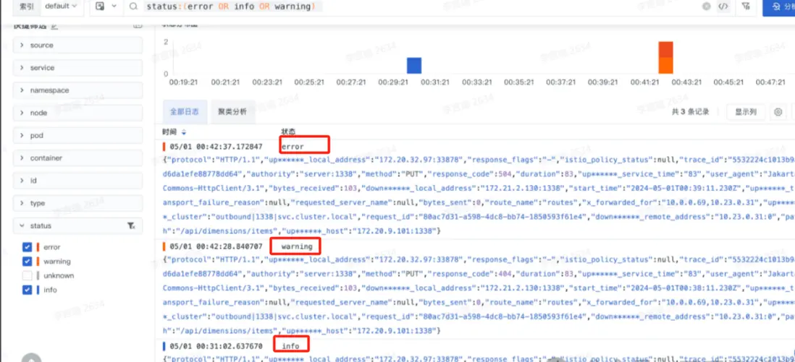Click timestamp 05/01 00:31:02.637670
This screenshot has height=362, width=795.
click(x=216, y=346)
